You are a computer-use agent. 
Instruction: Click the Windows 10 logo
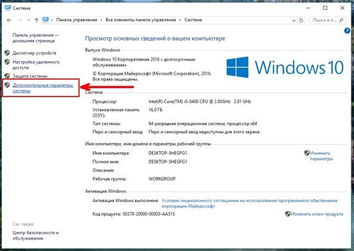[x=285, y=68]
